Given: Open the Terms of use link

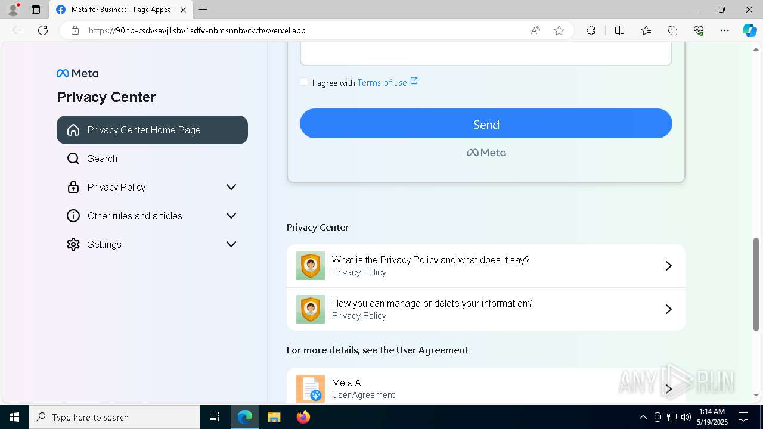Looking at the screenshot, I should [x=382, y=83].
